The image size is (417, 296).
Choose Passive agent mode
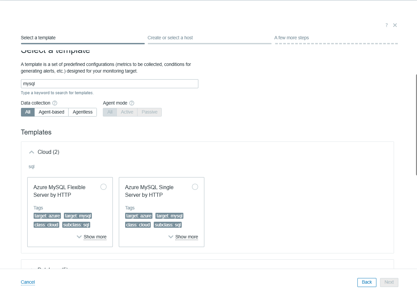pyautogui.click(x=150, y=112)
